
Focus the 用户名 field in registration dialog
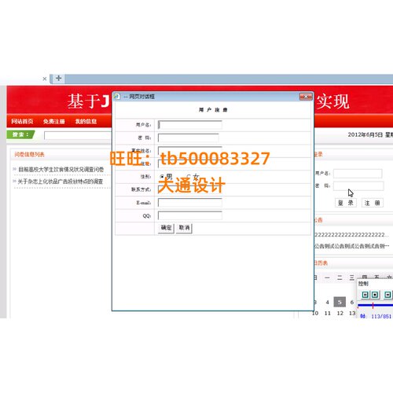[190, 125]
